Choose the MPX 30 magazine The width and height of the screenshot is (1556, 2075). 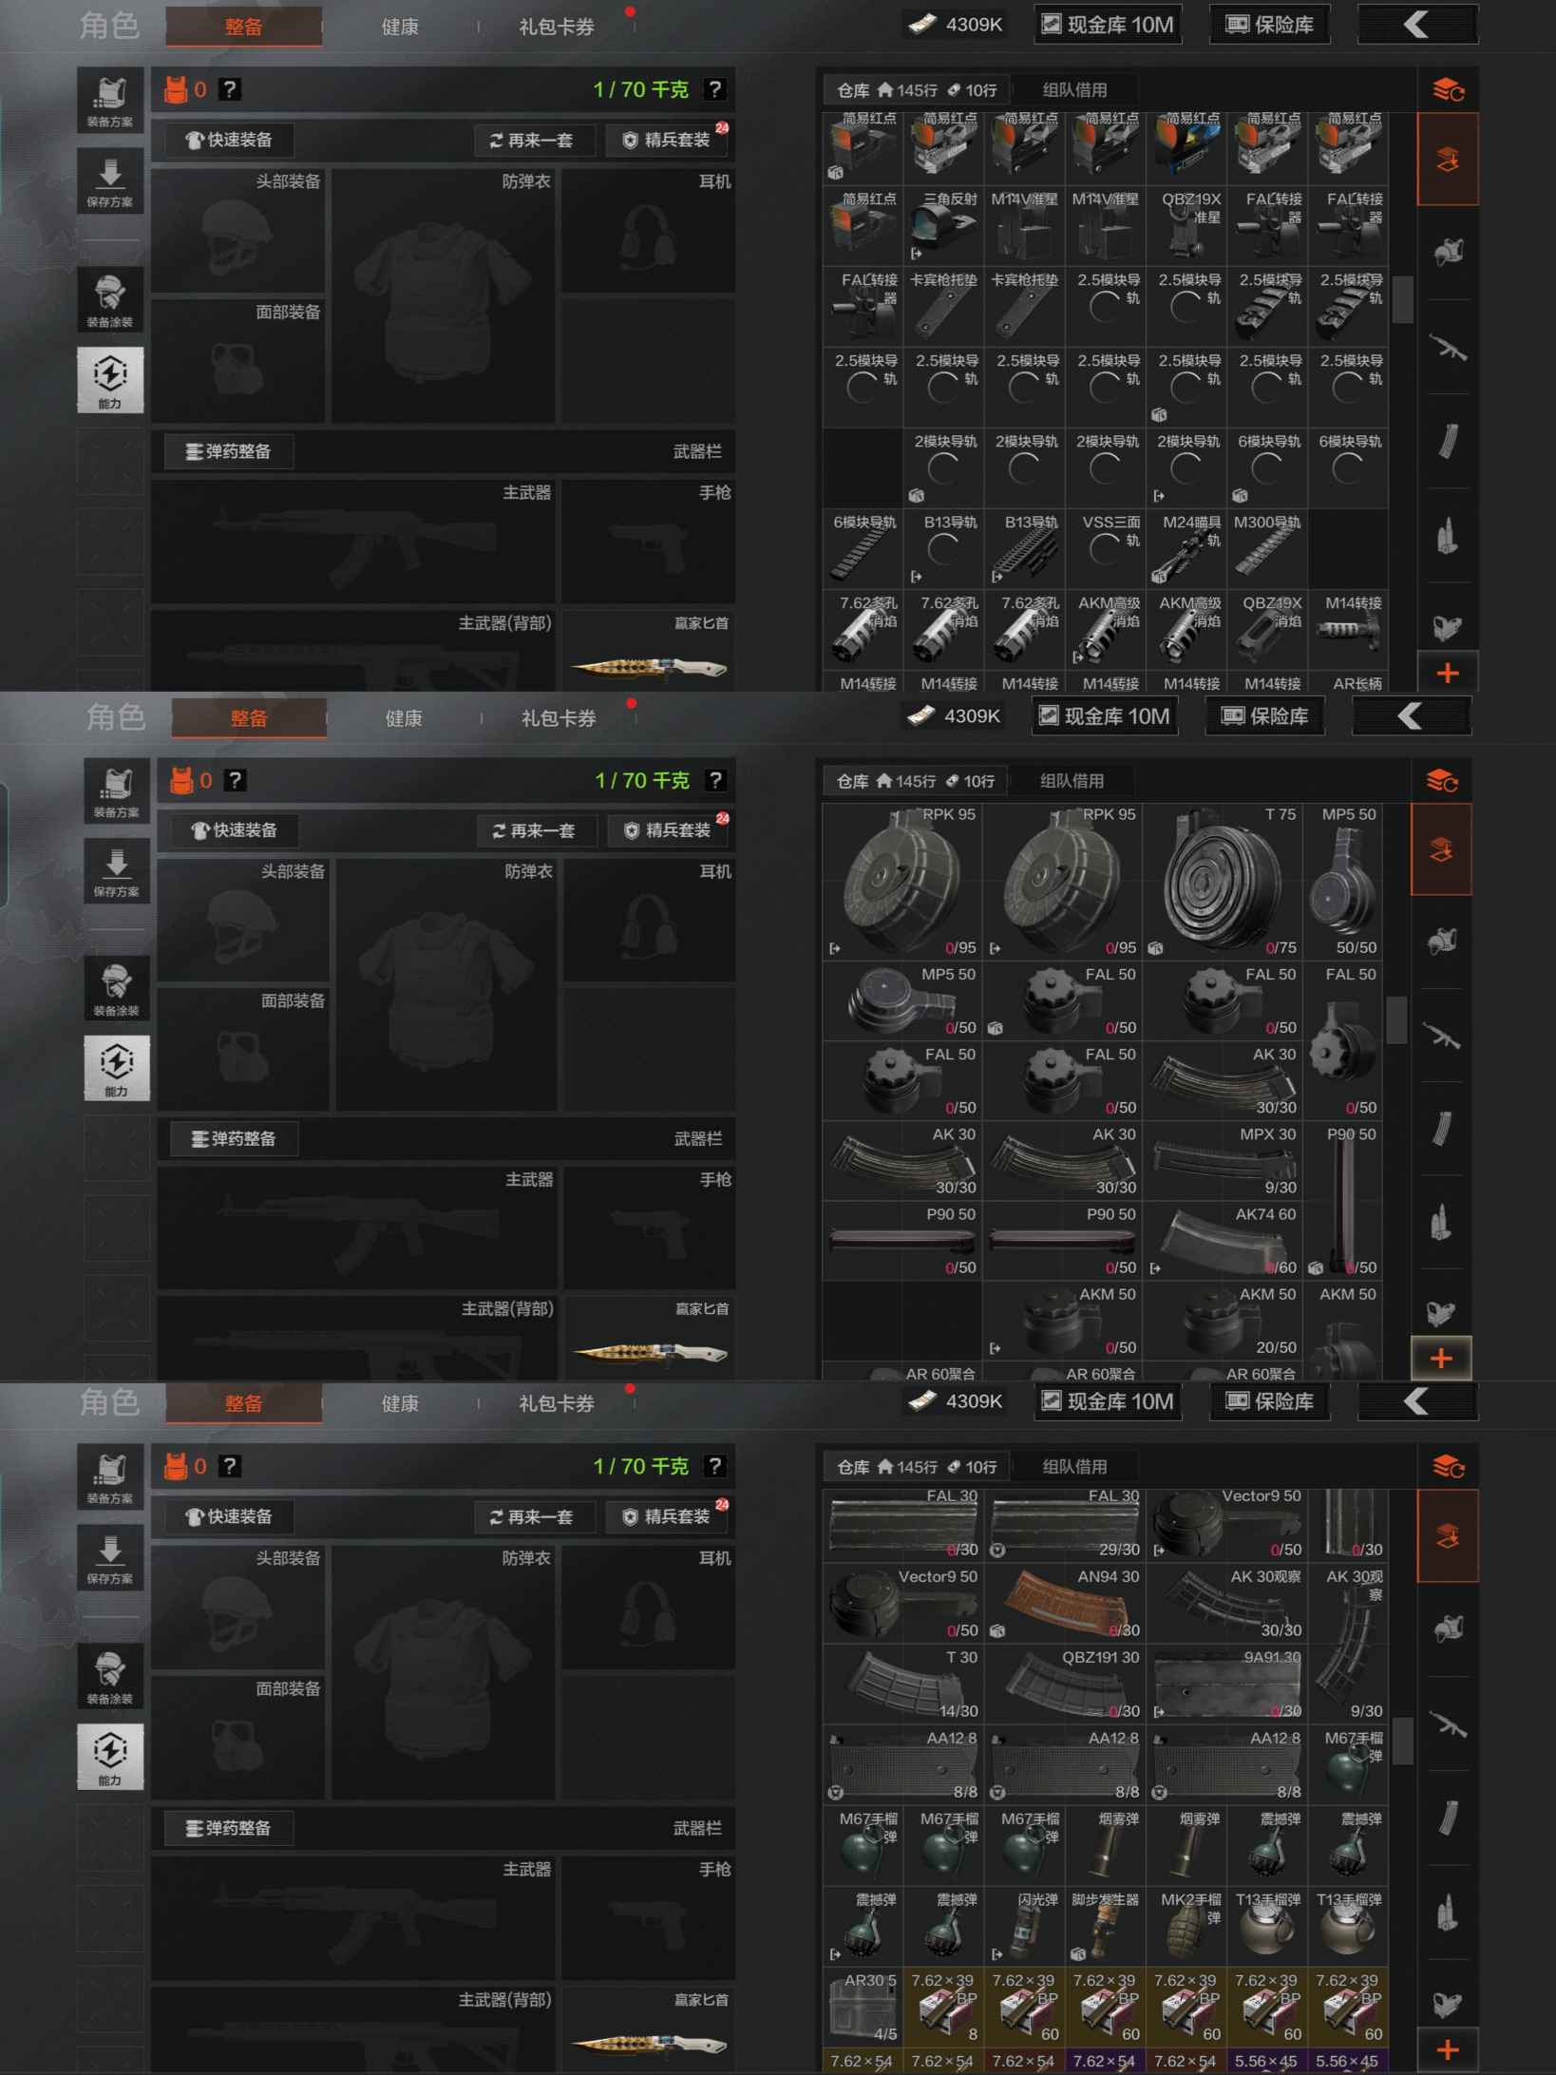[x=1222, y=1161]
